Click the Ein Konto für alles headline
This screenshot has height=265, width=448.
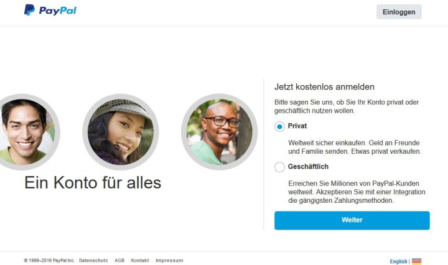pos(93,182)
